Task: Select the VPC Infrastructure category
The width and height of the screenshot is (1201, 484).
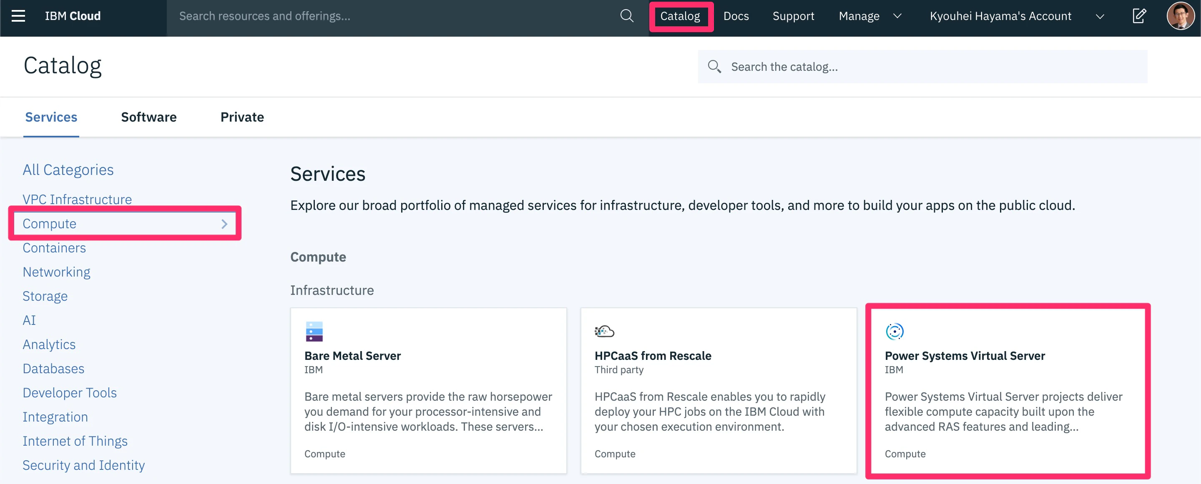Action: click(x=78, y=200)
